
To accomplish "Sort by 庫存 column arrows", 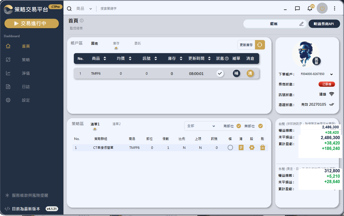I will click(181, 59).
